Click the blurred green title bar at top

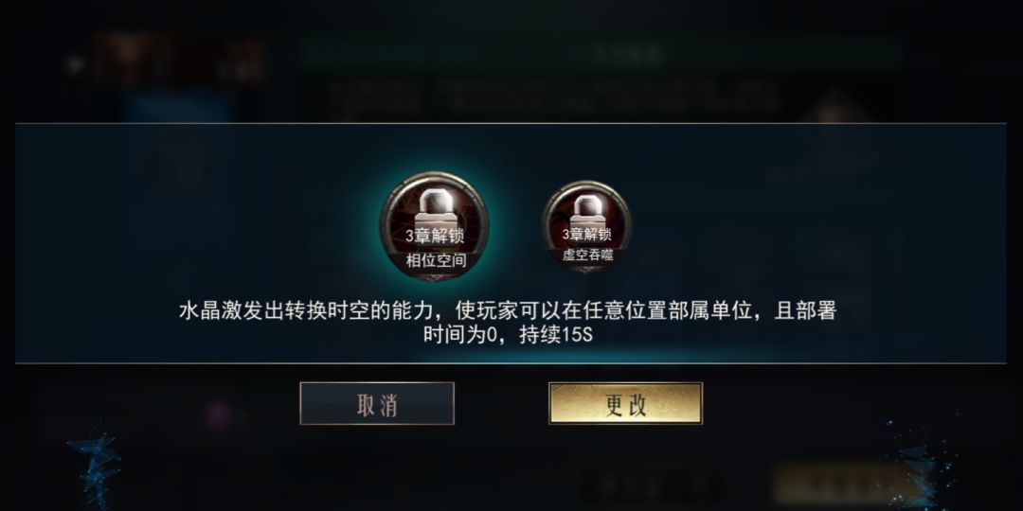pos(601,53)
